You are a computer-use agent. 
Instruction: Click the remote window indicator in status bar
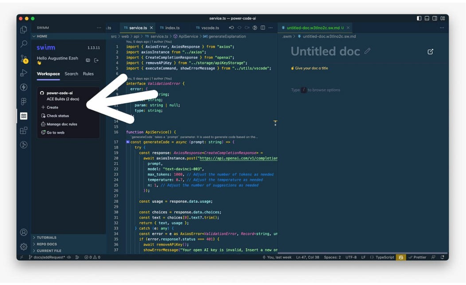pyautogui.click(x=22, y=257)
